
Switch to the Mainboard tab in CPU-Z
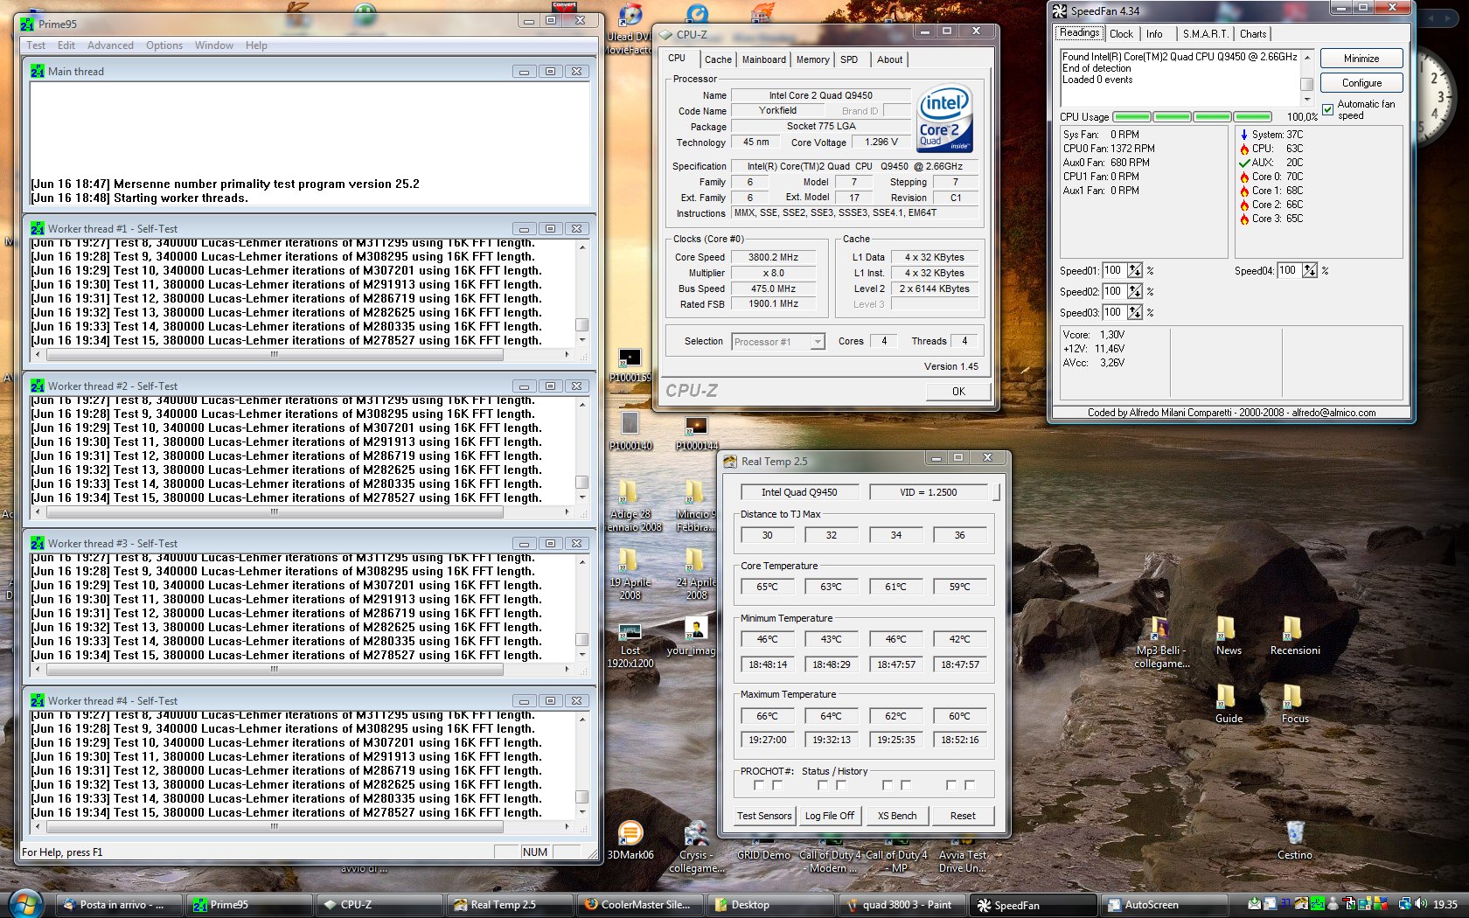[x=763, y=59]
